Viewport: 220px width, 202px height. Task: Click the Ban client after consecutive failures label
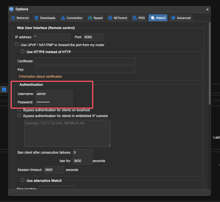pos(44,153)
